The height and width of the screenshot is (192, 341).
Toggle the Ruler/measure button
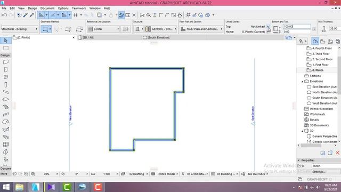[64, 15]
